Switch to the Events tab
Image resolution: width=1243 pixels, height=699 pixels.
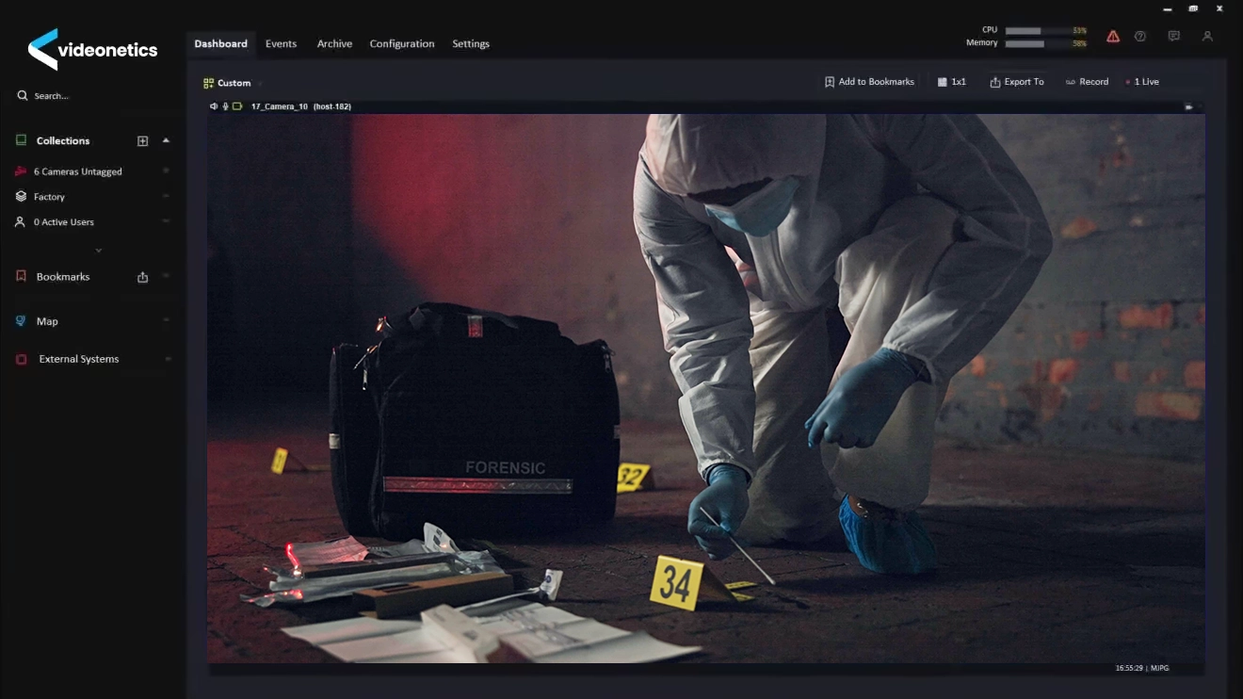pyautogui.click(x=281, y=44)
